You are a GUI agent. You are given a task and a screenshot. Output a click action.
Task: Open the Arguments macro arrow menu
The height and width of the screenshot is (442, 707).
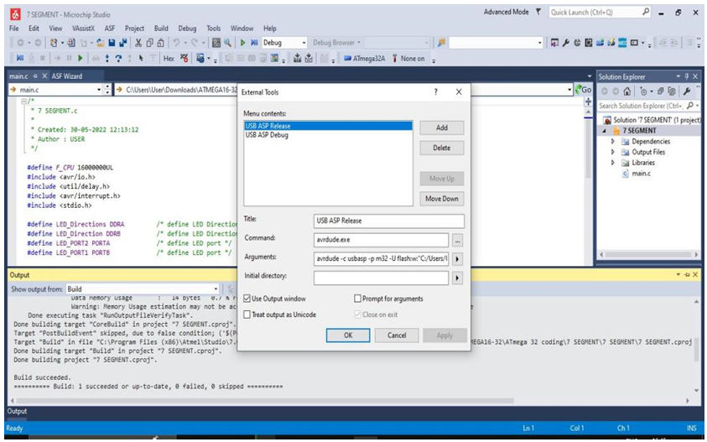(x=457, y=258)
